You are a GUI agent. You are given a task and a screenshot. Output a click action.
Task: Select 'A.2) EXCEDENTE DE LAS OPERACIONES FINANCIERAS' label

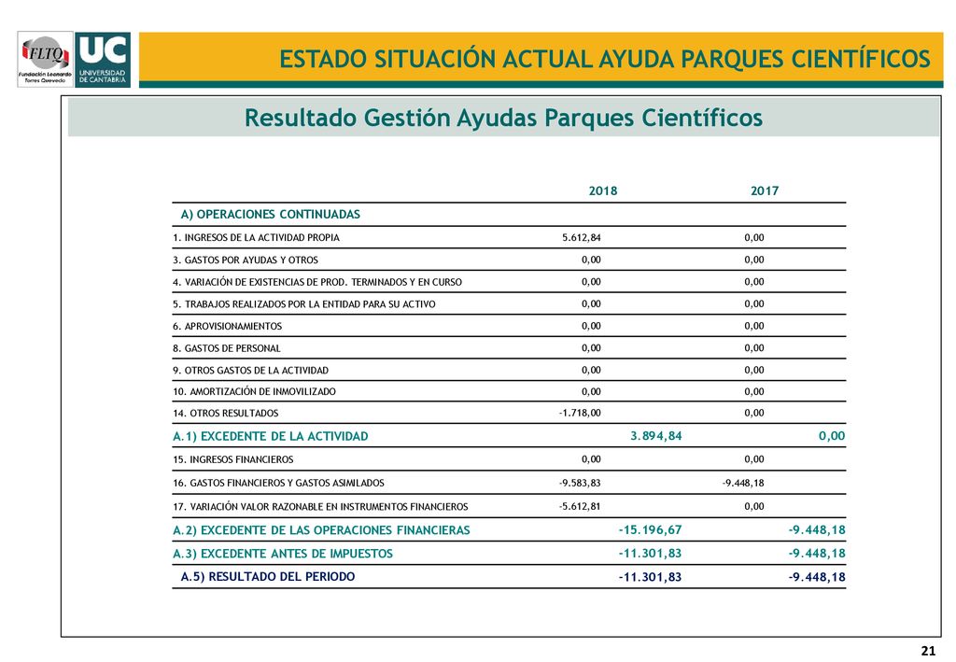tap(321, 529)
